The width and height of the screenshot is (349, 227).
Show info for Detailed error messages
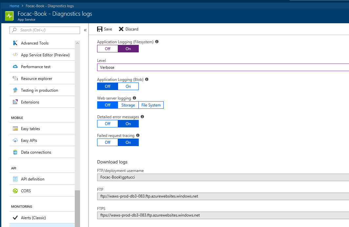(142, 117)
